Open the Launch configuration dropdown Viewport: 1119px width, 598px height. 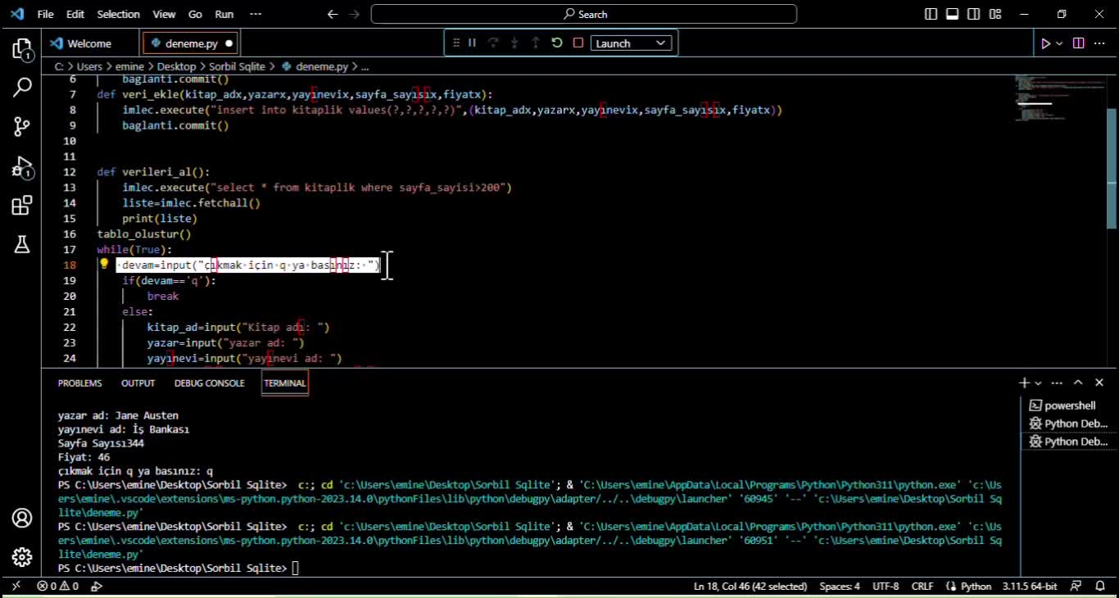click(x=632, y=43)
